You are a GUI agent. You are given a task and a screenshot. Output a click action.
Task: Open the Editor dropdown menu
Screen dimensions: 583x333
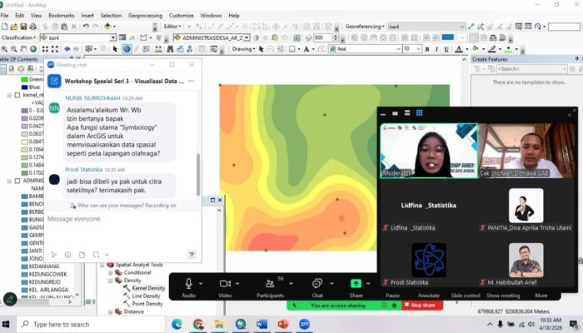coord(172,27)
